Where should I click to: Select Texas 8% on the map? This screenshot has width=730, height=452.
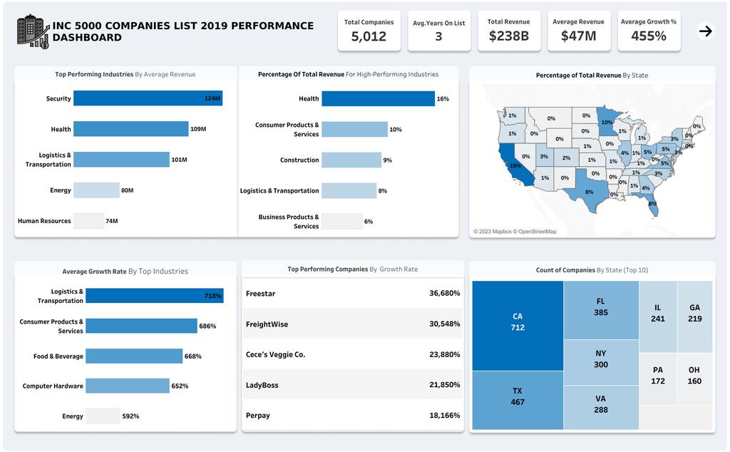point(589,191)
